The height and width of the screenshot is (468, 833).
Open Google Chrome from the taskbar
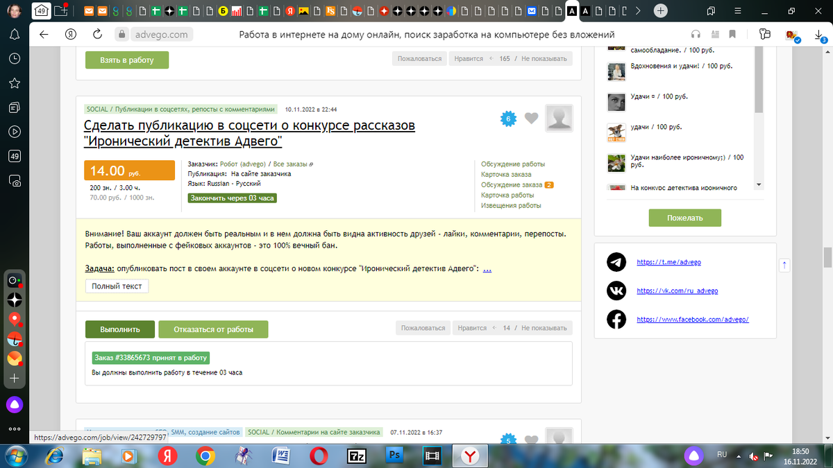tap(205, 456)
